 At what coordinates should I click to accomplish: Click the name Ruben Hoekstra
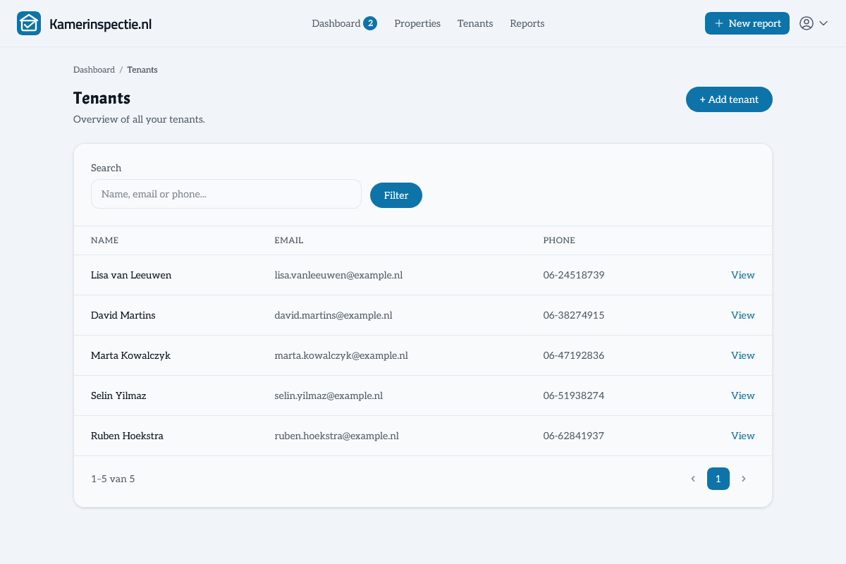[127, 436]
